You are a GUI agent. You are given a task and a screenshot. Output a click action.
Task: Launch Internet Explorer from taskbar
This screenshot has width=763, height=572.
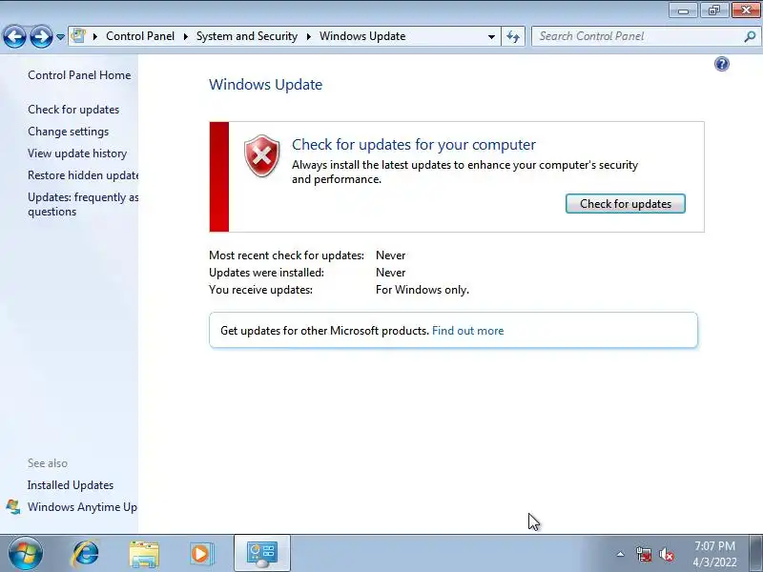pos(85,554)
